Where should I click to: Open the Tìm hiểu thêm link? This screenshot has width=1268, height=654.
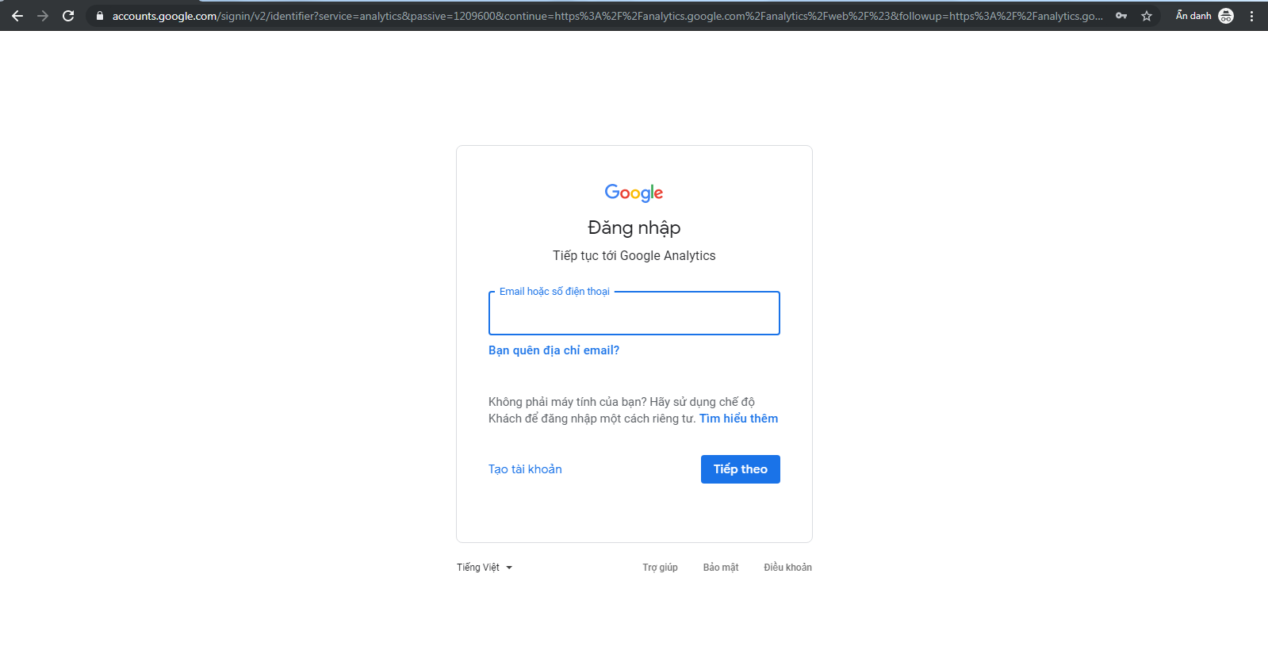738,419
